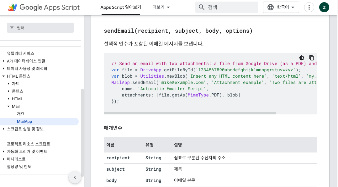Click the 이름 column header
The image size is (338, 187).
pos(110,145)
